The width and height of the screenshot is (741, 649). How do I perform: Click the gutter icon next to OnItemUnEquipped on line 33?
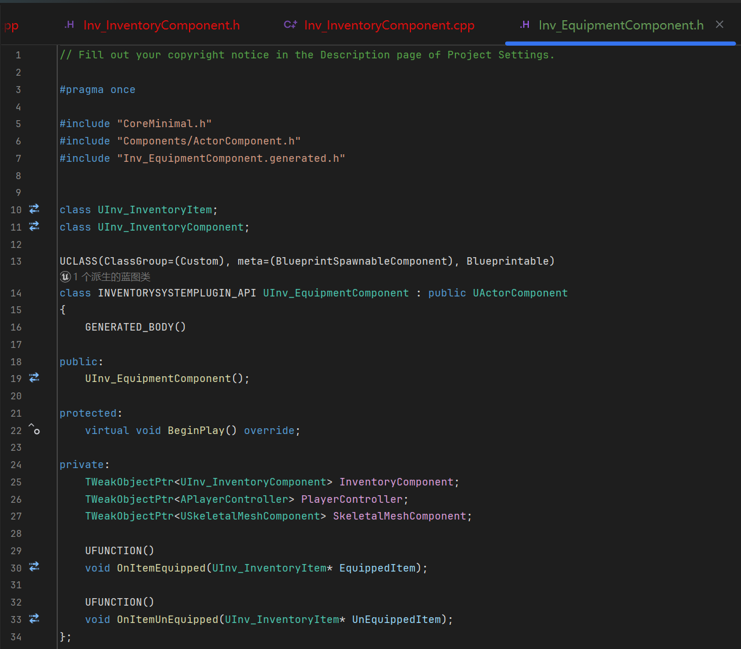(34, 618)
